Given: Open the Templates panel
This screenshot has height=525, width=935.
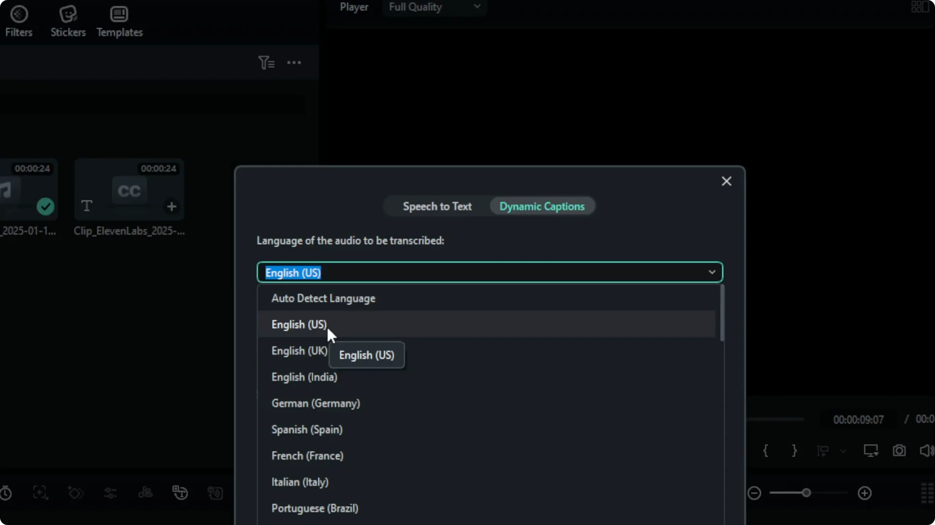Looking at the screenshot, I should coord(119,21).
